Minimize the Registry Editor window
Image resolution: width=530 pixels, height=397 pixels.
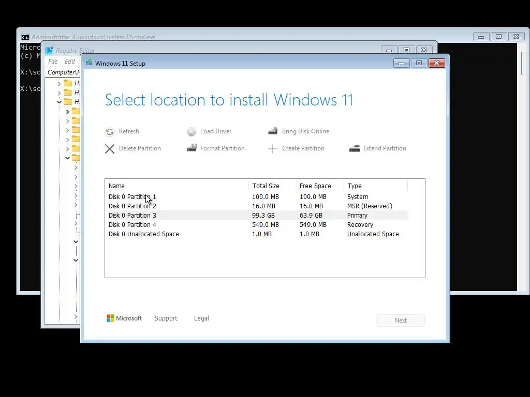(x=389, y=50)
